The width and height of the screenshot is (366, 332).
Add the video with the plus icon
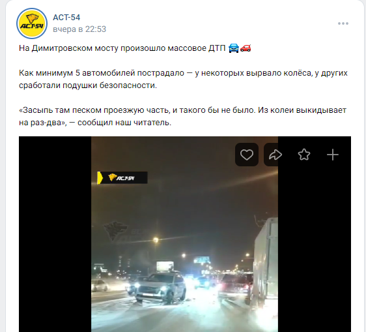click(333, 155)
